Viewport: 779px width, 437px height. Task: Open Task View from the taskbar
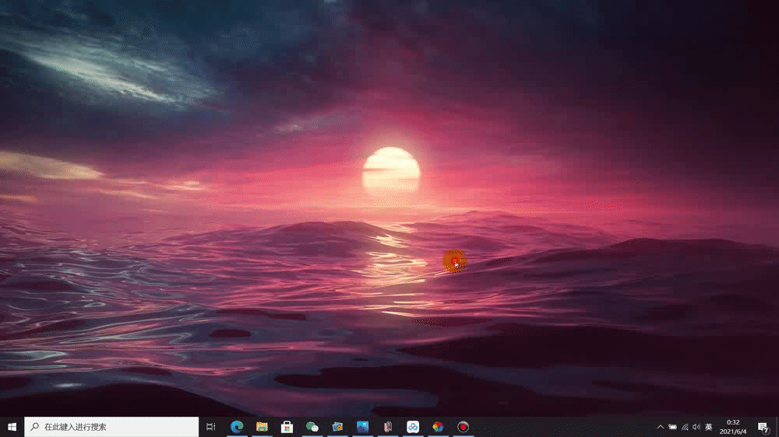[x=210, y=427]
